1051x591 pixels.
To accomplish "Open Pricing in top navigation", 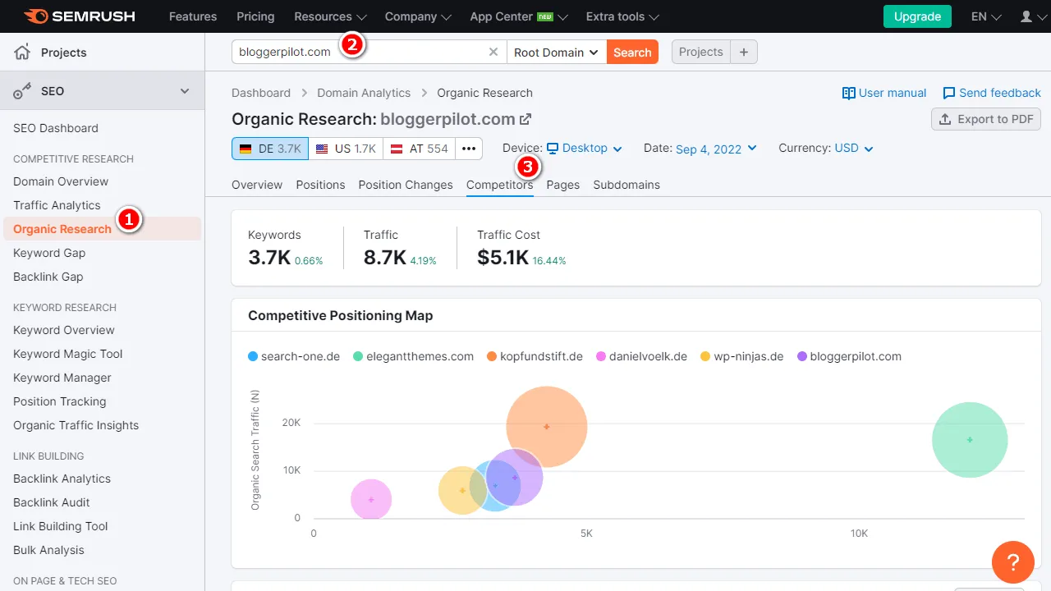I will (x=255, y=16).
